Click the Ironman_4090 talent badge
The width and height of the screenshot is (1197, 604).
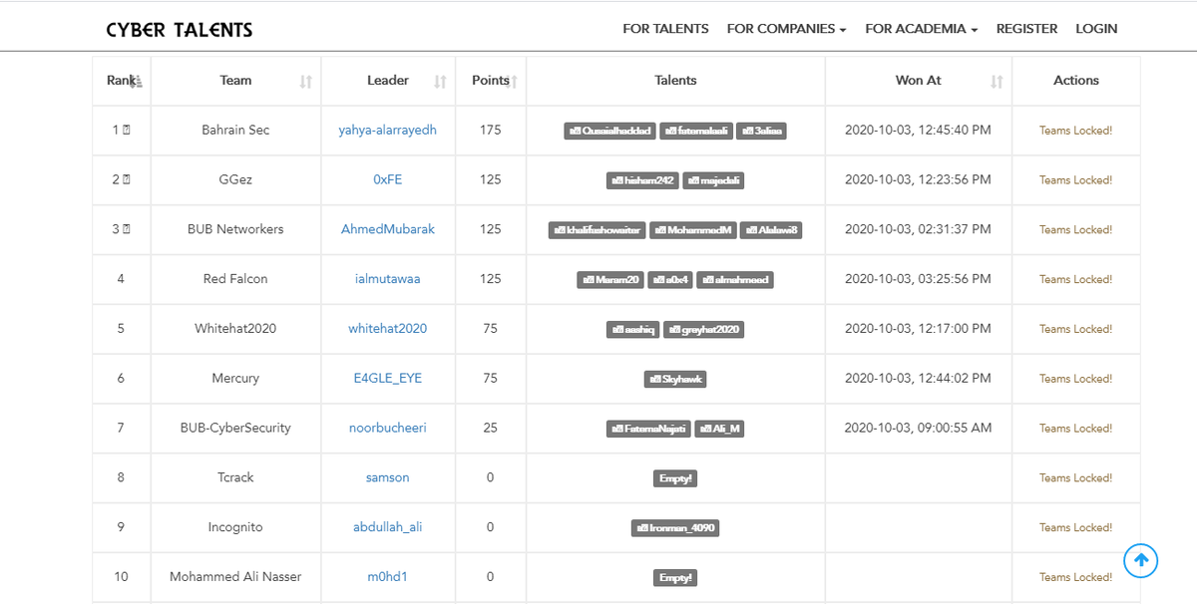(x=675, y=528)
